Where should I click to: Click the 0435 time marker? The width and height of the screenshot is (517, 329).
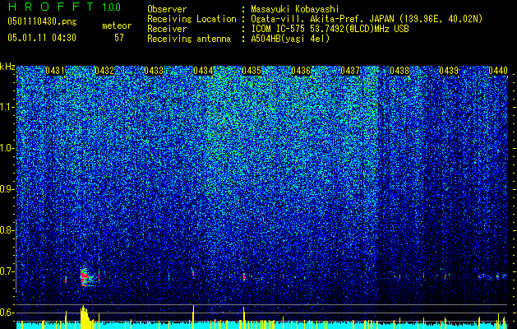tap(252, 71)
